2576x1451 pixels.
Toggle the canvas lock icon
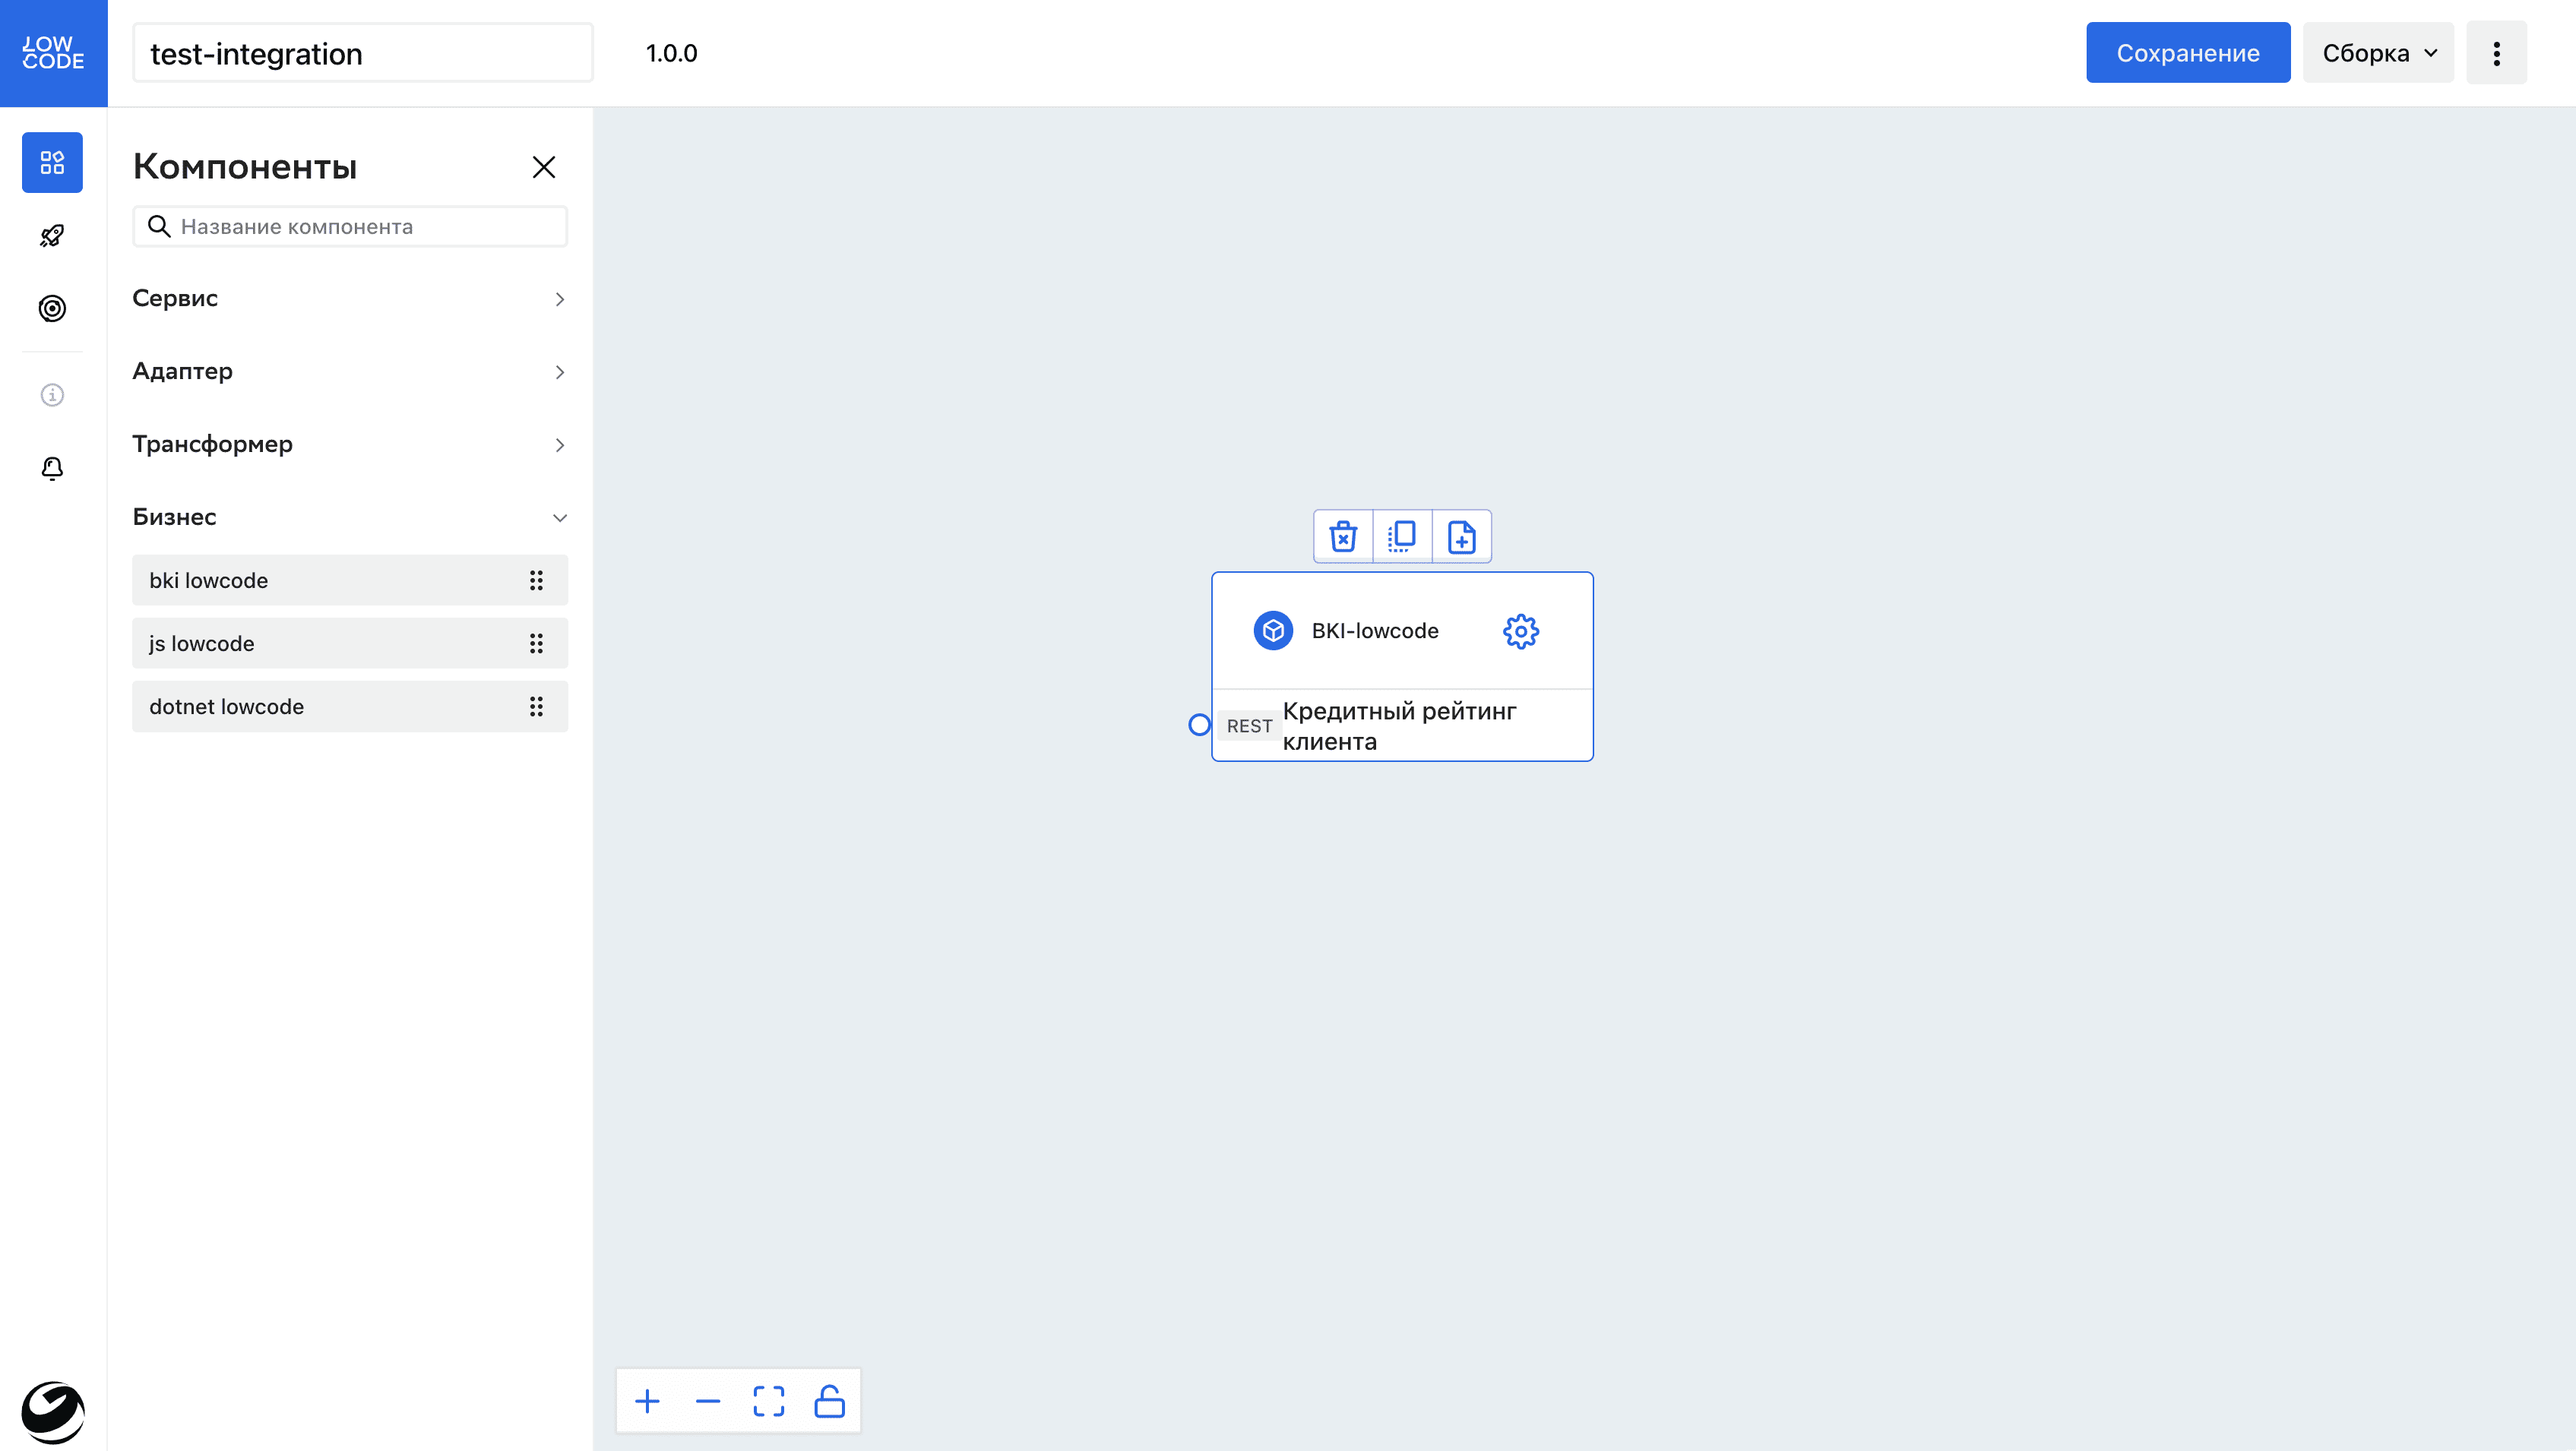pyautogui.click(x=829, y=1401)
